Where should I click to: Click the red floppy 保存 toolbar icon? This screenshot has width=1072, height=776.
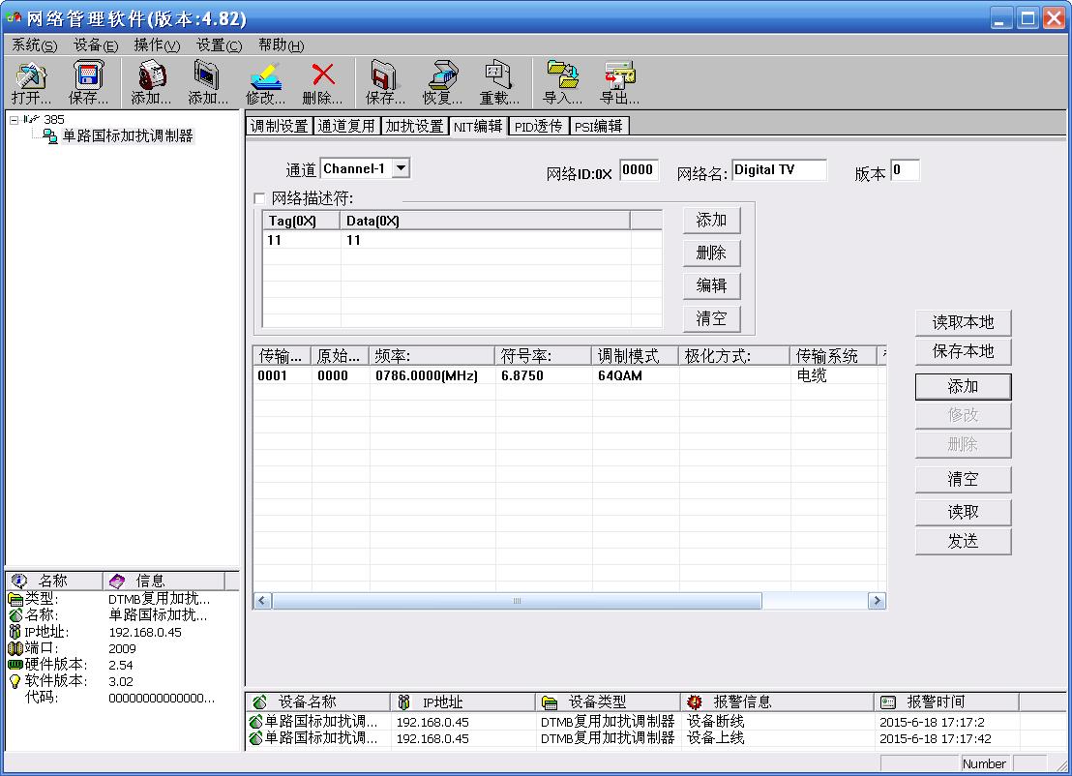tap(385, 75)
